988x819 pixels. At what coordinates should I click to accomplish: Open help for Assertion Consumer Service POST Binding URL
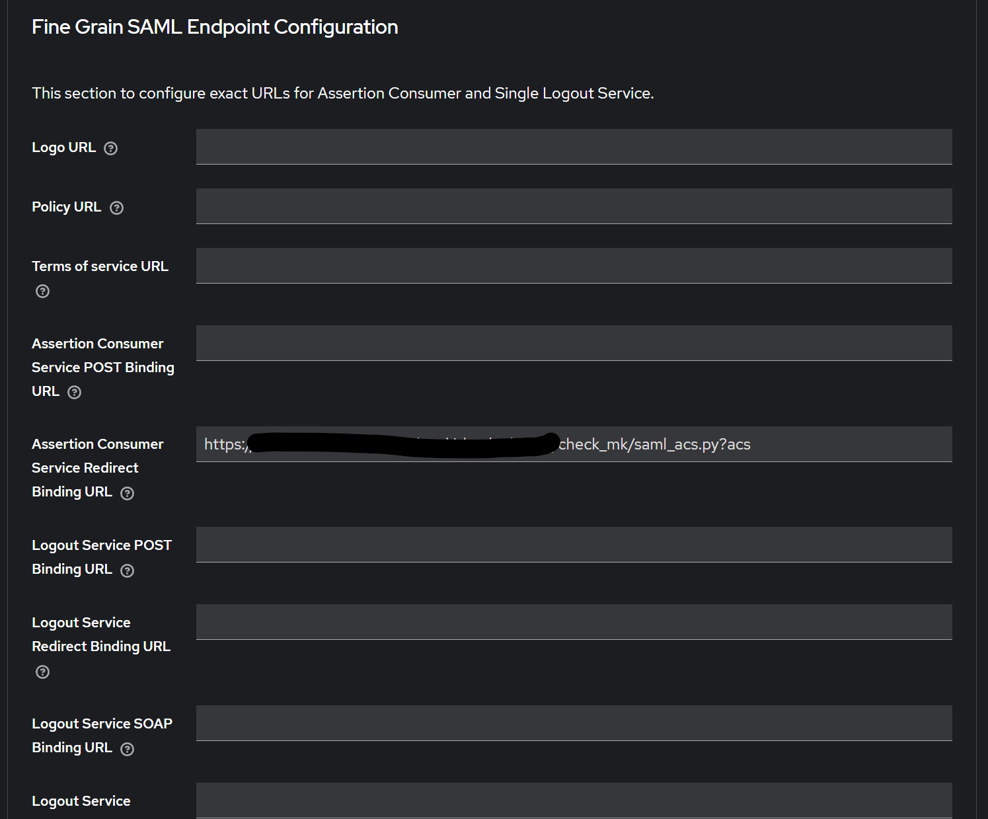pyautogui.click(x=74, y=392)
